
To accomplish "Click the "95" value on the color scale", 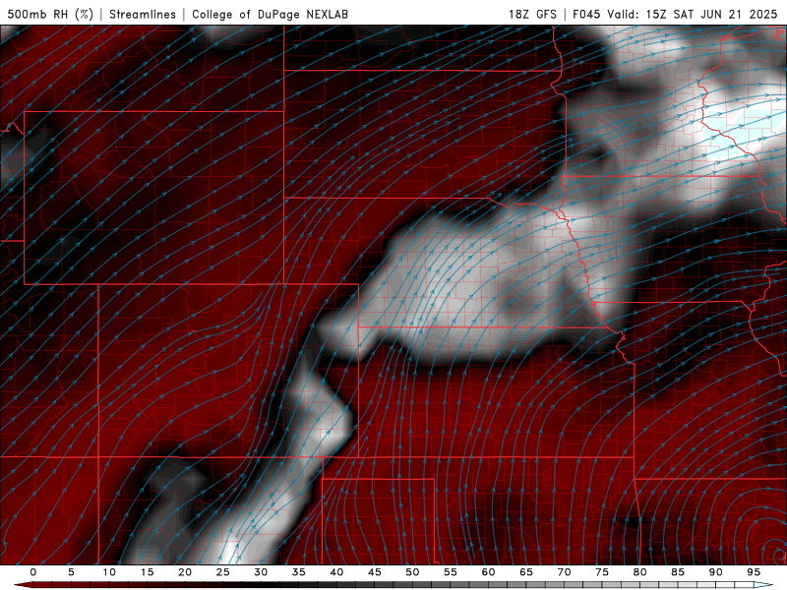I will [x=754, y=572].
